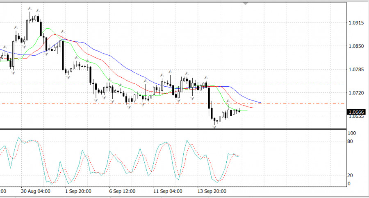Image resolution: width=369 pixels, height=198 pixels.
Task: Click the divider between chart and stochastic subwindow
Action: tap(173, 129)
